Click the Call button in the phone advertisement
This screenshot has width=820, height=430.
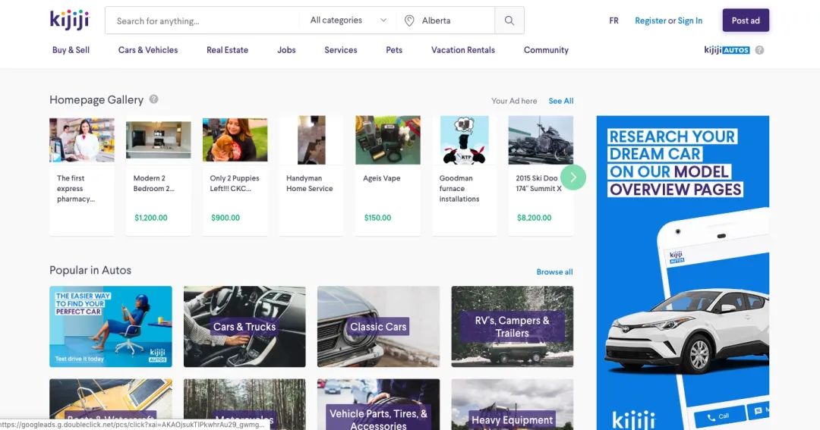717,416
